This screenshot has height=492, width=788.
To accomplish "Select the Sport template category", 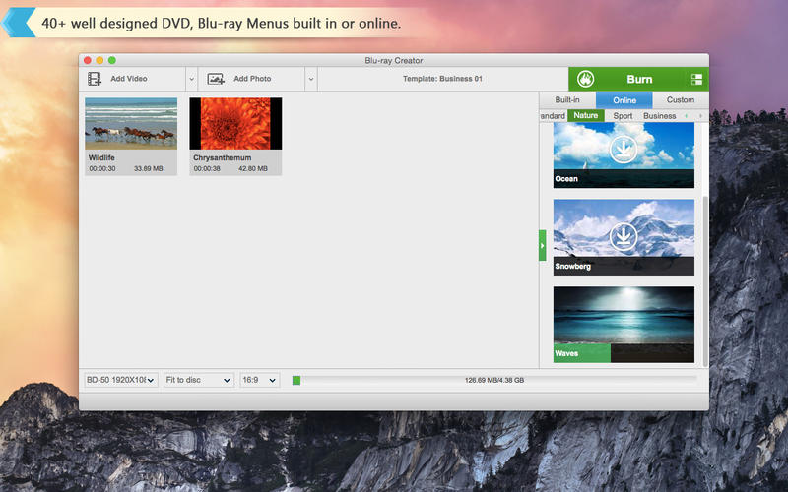I will 623,116.
